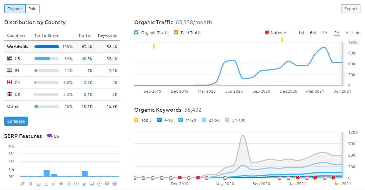
Task: Switch to the Paid tab
Action: click(32, 9)
